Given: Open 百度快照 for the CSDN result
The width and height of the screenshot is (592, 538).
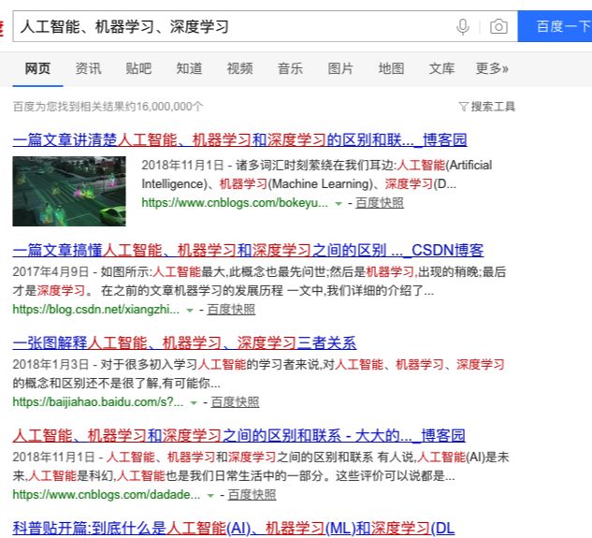Looking at the screenshot, I should (231, 310).
